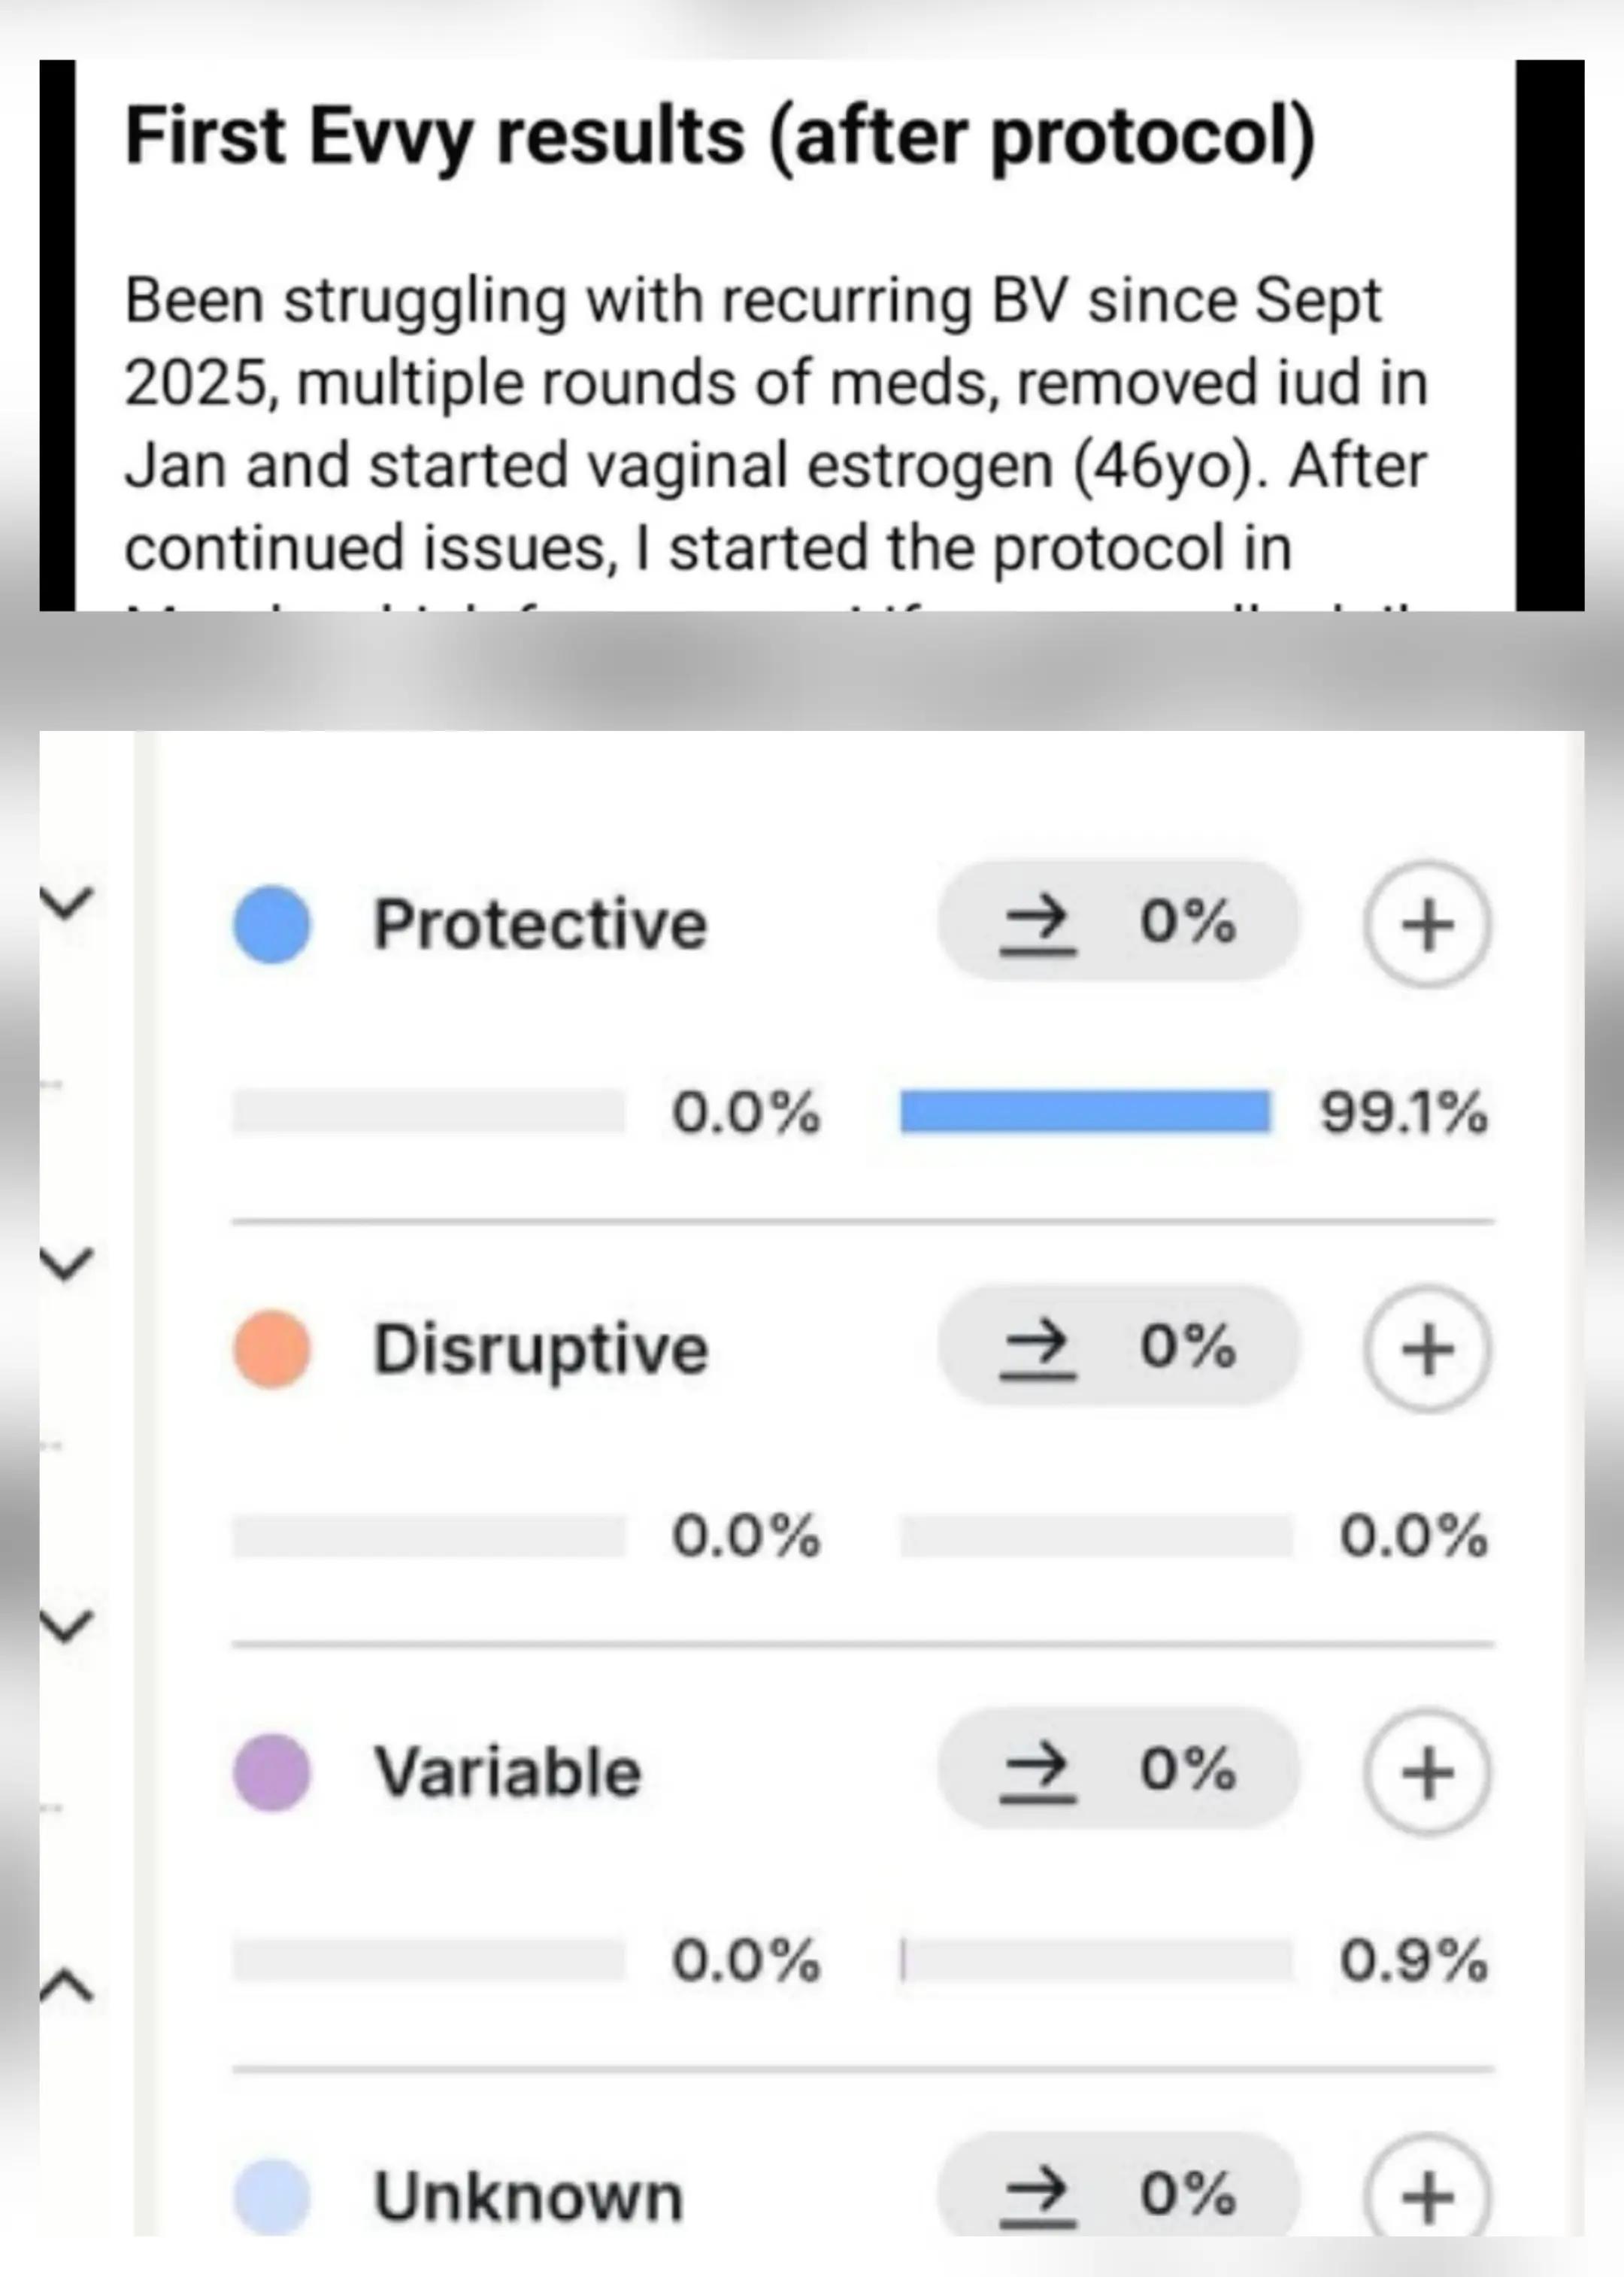
Task: Collapse the upward chevron on the left edge
Action: pyautogui.click(x=66, y=1985)
